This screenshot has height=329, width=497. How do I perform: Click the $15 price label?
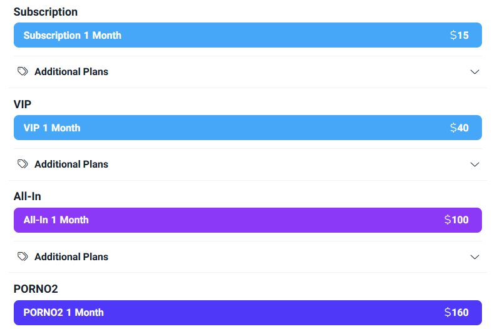click(x=459, y=35)
